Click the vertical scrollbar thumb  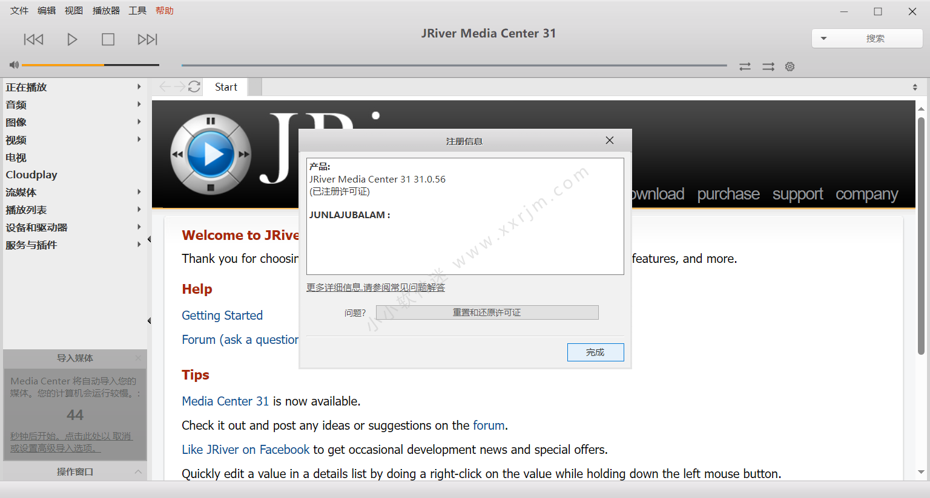point(921,236)
